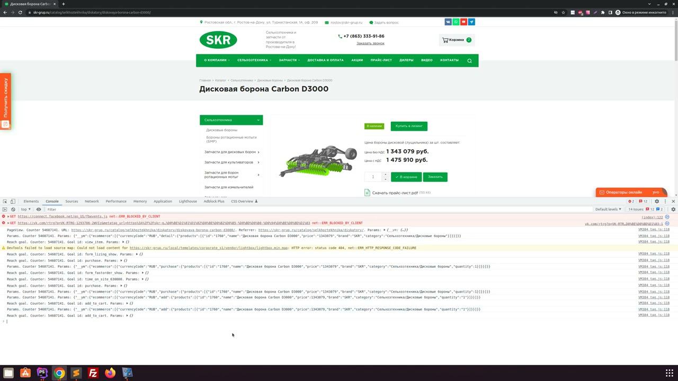The width and height of the screenshot is (678, 381).
Task: Click the browser back arrow
Action: (5, 12)
